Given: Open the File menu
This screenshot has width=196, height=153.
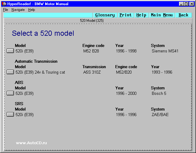Looking at the screenshot, I should coord(5,10).
